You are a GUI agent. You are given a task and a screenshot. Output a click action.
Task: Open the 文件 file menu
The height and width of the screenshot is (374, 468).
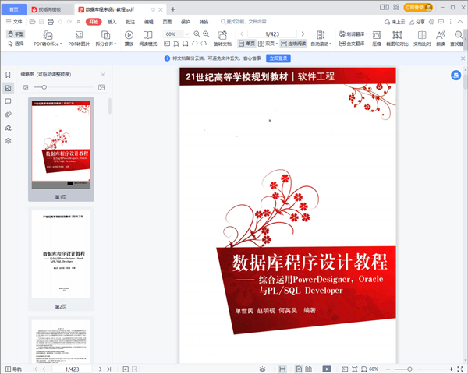(x=14, y=22)
